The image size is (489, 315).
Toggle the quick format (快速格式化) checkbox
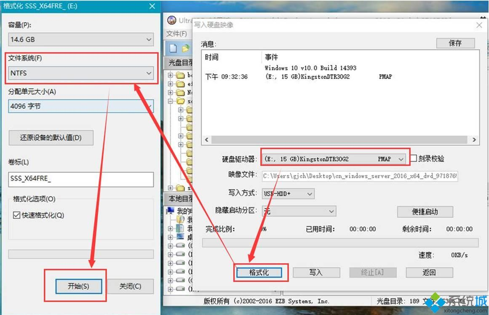(x=16, y=215)
